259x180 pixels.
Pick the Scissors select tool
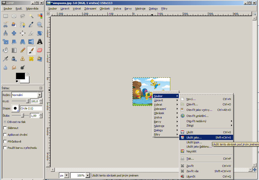(6, 25)
